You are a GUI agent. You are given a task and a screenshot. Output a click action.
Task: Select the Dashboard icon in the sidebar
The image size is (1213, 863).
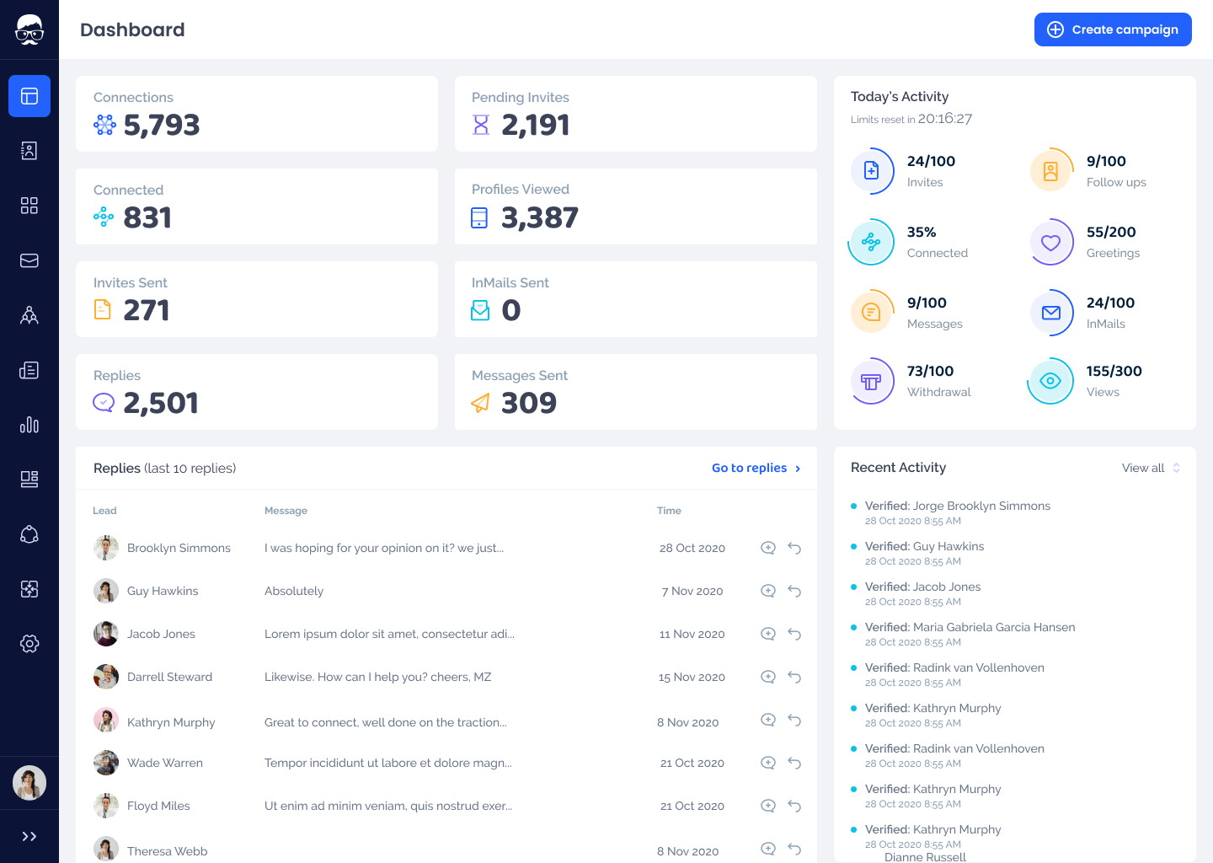point(29,96)
